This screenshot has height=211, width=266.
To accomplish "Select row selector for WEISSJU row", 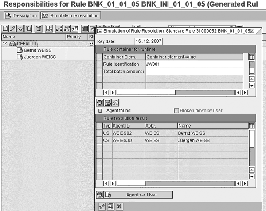I will 99,140.
